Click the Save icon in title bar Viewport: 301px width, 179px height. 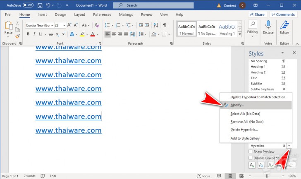point(40,5)
